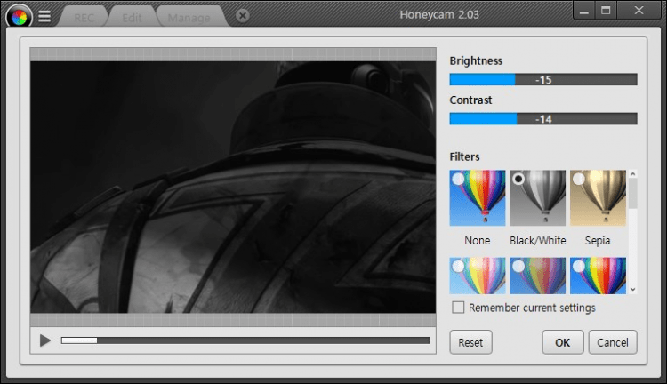
Task: Choose the Black/White filter thumbnail
Action: pyautogui.click(x=537, y=198)
